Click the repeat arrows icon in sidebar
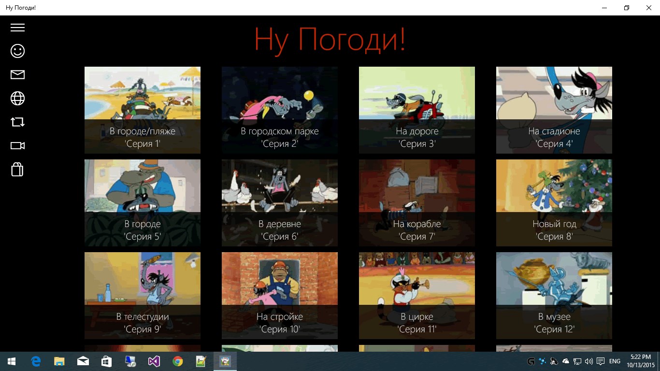The image size is (660, 371). [17, 122]
